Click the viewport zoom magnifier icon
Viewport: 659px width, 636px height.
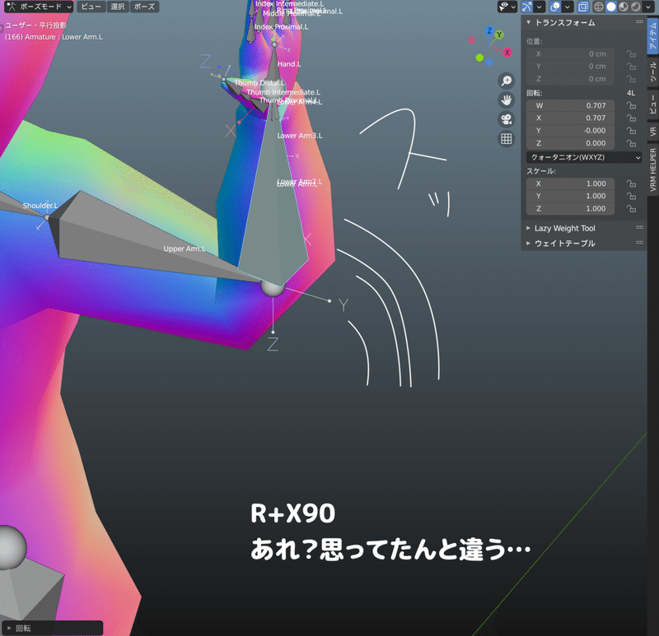(x=506, y=81)
